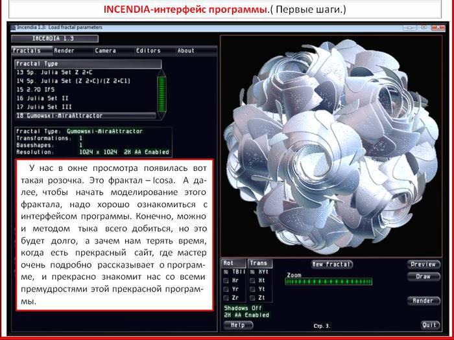Minimize the Incendia window
The image size is (454, 340).
(409, 28)
